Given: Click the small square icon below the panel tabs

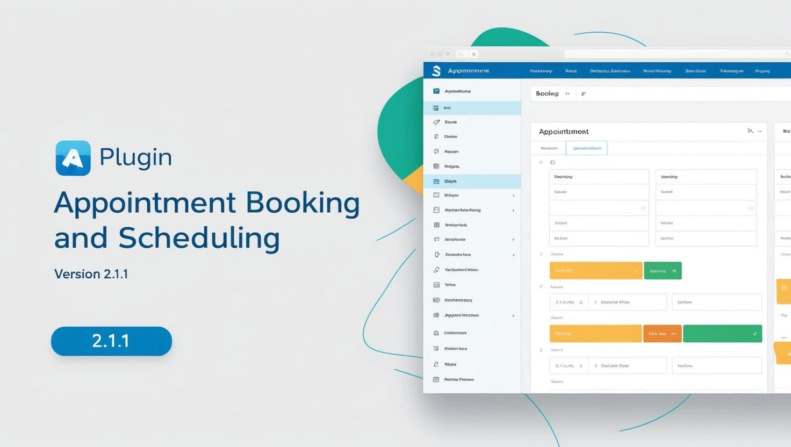Looking at the screenshot, I should 552,162.
